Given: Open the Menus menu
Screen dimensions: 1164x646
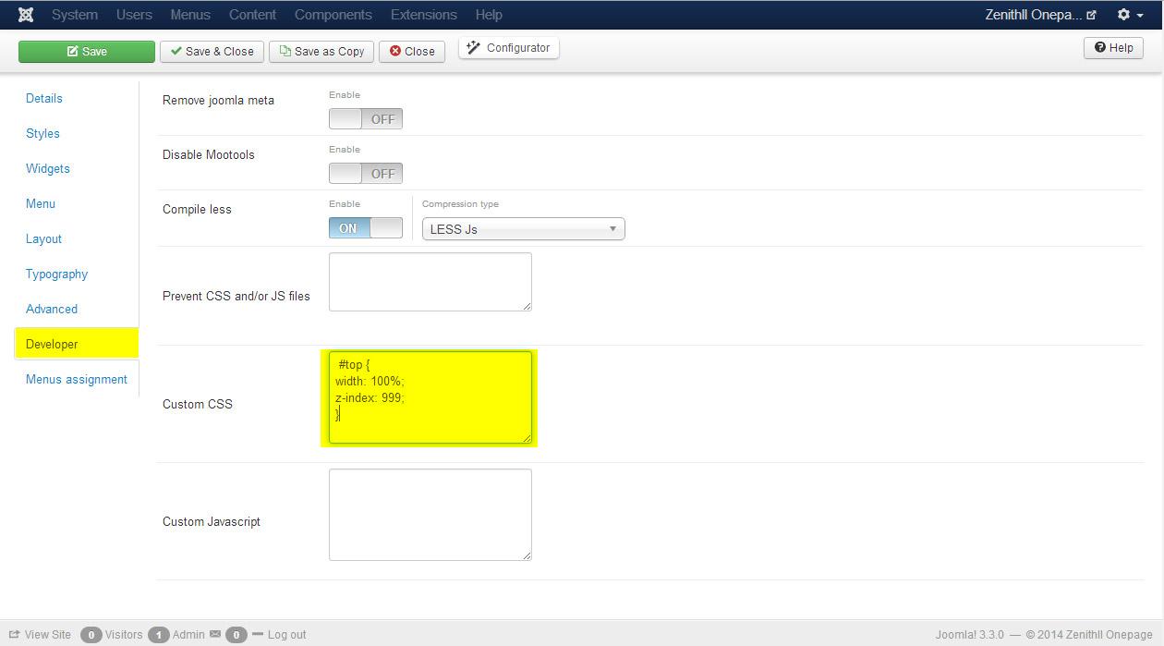Looking at the screenshot, I should coord(190,15).
